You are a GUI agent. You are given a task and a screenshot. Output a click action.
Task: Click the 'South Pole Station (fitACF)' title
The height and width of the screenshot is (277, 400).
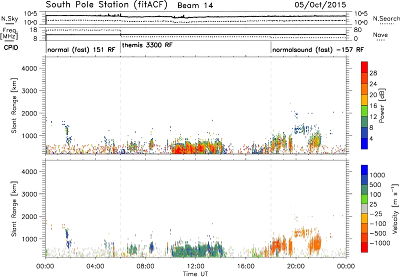pyautogui.click(x=106, y=5)
